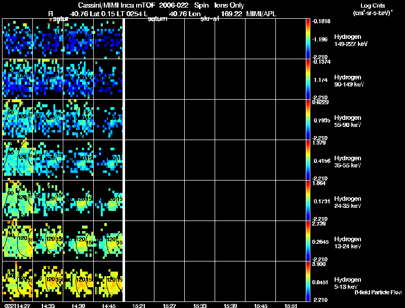The width and height of the screenshot is (405, 308).
Task: Click the 'Hydrogen 13-24 keV' row label
Action: pos(348,243)
